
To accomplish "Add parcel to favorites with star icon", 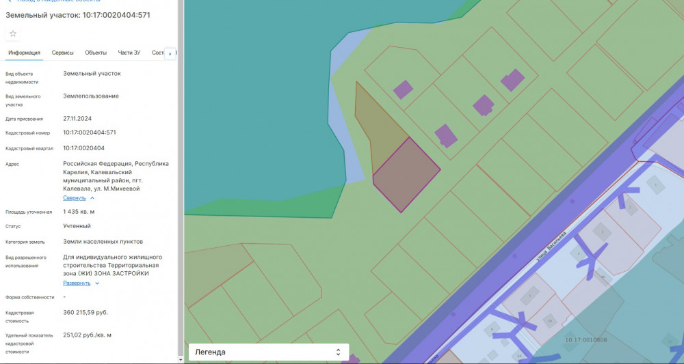I will click(x=13, y=33).
